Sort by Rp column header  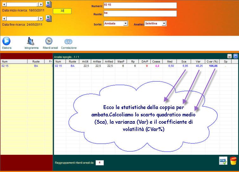[133, 61]
